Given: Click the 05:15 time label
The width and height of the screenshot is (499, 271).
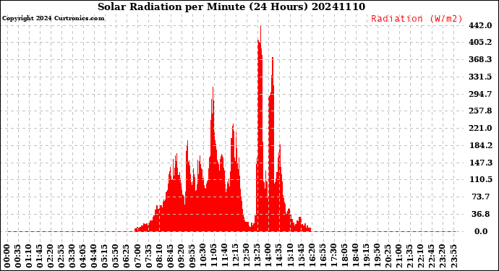Looking at the screenshot, I should pos(105,257).
